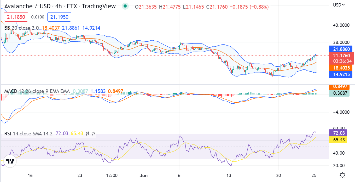The height and width of the screenshot is (182, 355).
Task: Click the low value L21.1465
Action: coord(194,7)
